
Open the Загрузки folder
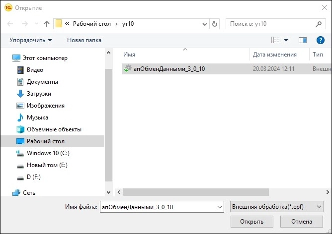point(39,94)
